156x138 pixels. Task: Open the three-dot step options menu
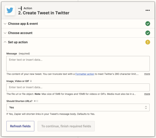click(147, 10)
